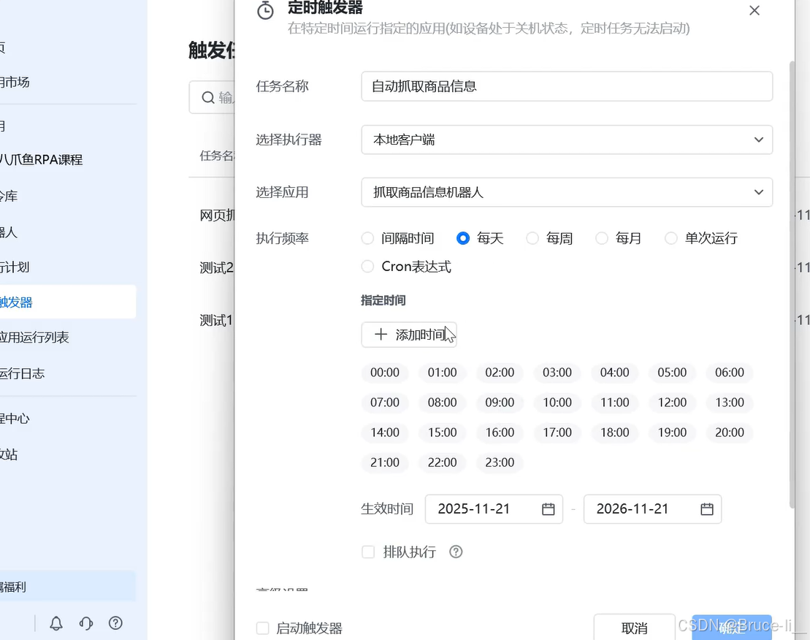This screenshot has width=810, height=640.
Task: Close the timed trigger dialog
Action: click(754, 10)
